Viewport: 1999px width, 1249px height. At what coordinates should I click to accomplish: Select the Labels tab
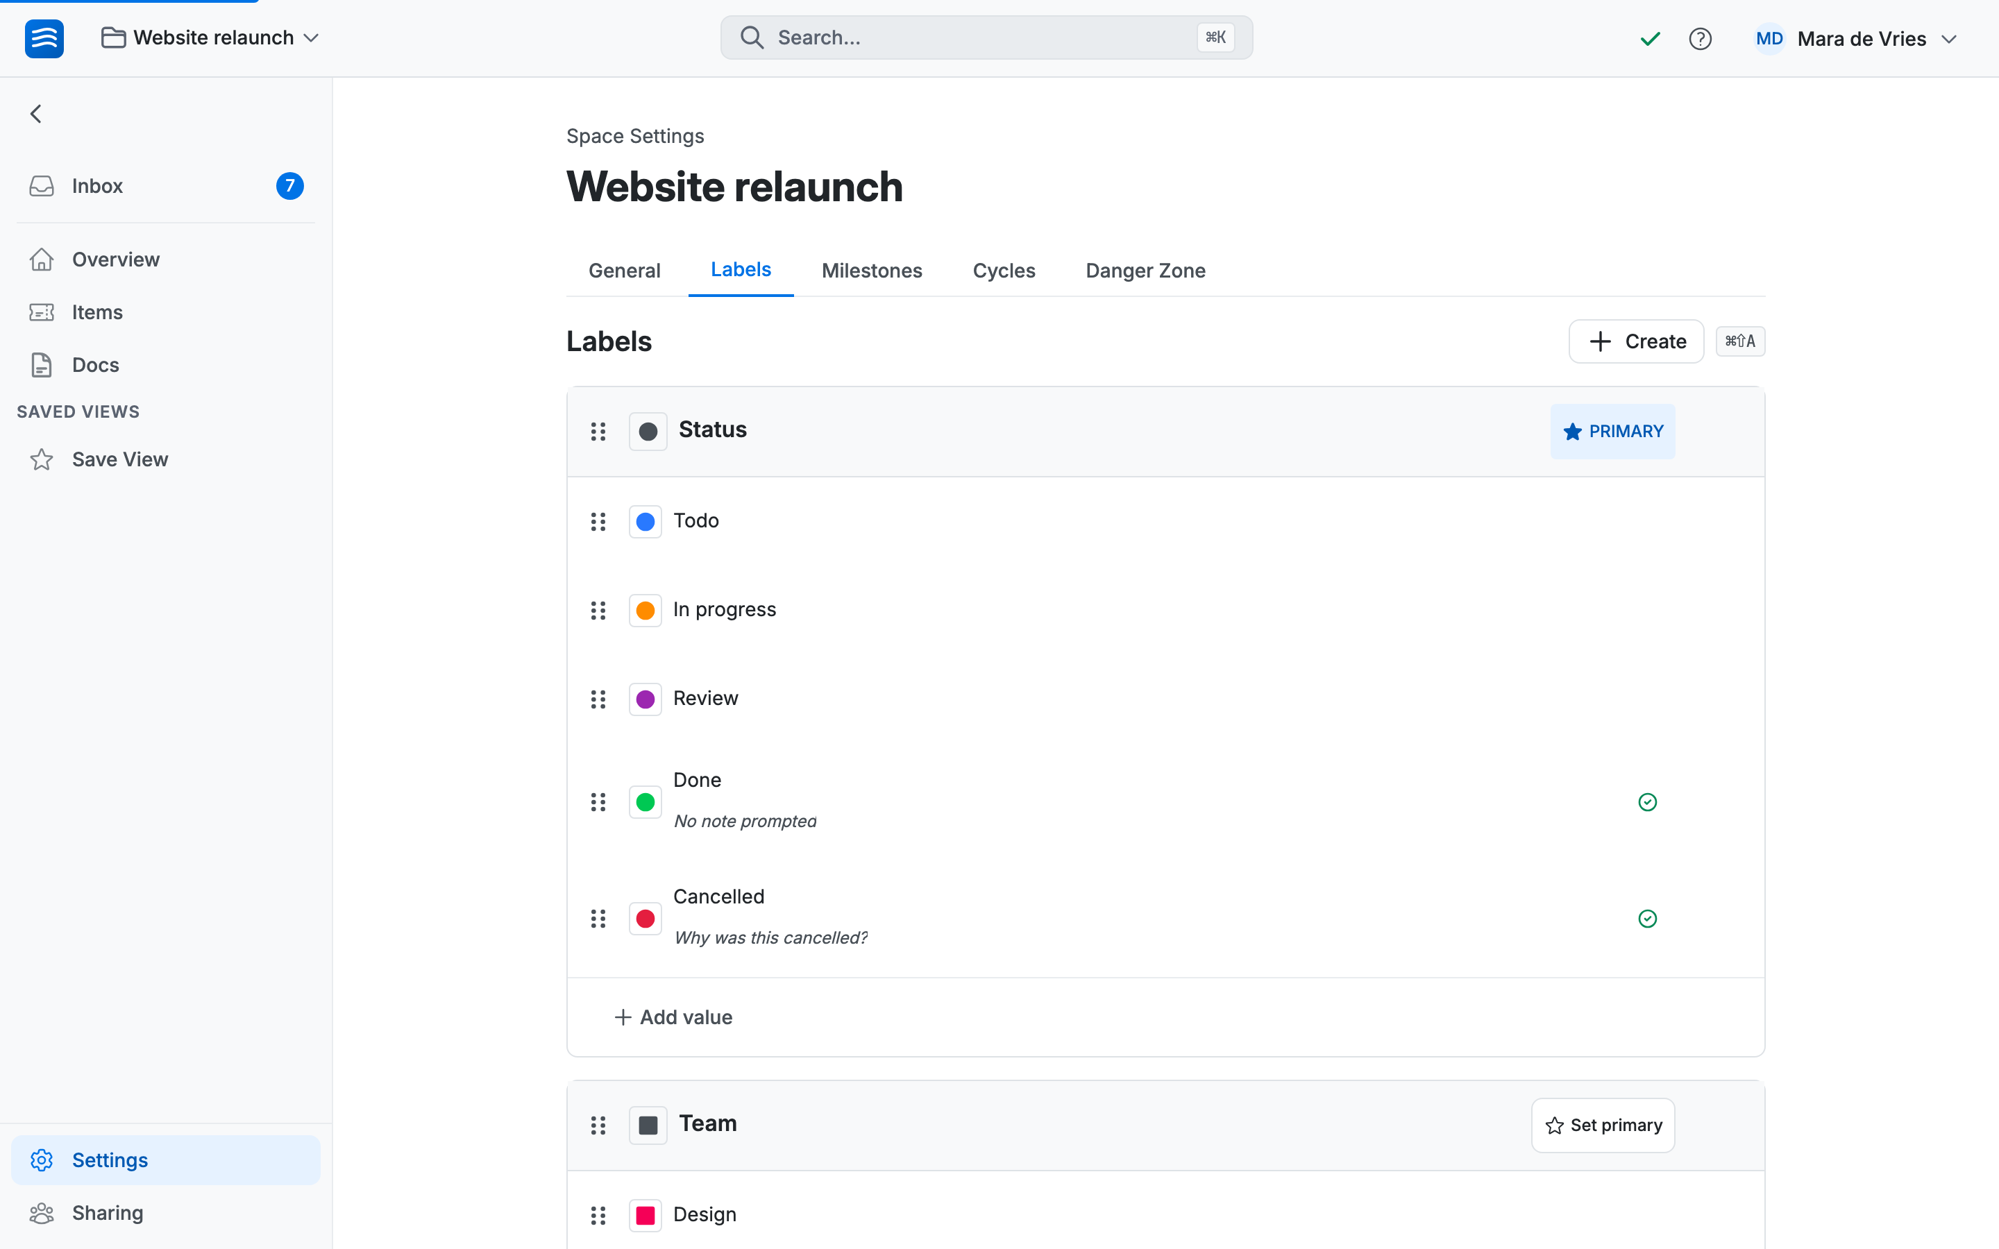tap(741, 270)
